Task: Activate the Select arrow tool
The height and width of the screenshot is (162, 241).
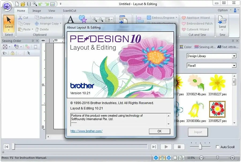Action: click(x=9, y=23)
